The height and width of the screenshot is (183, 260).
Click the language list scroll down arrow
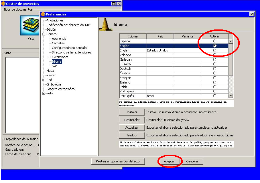click(x=231, y=96)
